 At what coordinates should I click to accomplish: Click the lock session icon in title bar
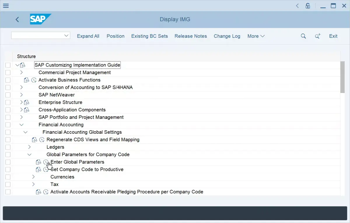tap(308, 6)
